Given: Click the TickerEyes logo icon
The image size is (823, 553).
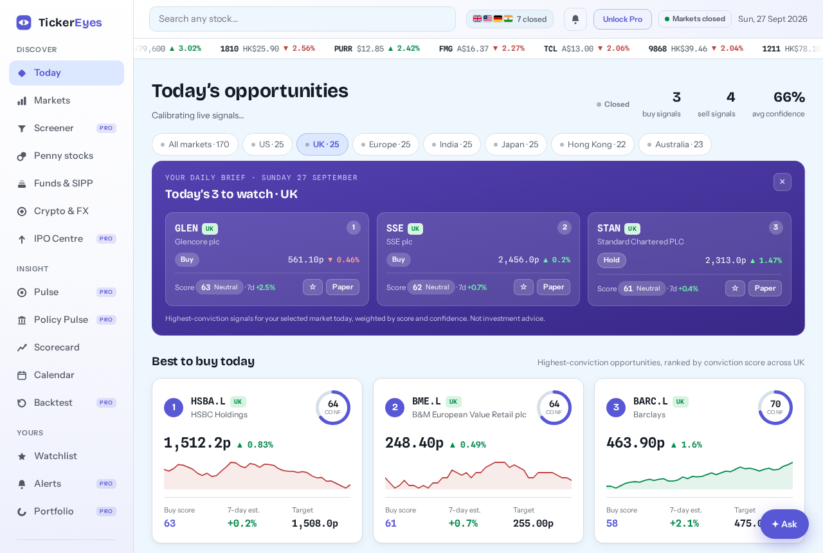Looking at the screenshot, I should pyautogui.click(x=24, y=23).
